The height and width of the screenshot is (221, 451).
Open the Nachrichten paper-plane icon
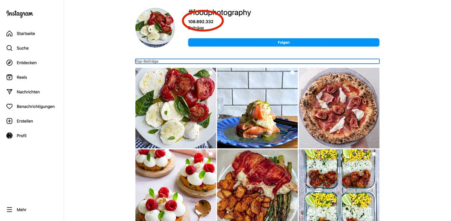pyautogui.click(x=9, y=92)
